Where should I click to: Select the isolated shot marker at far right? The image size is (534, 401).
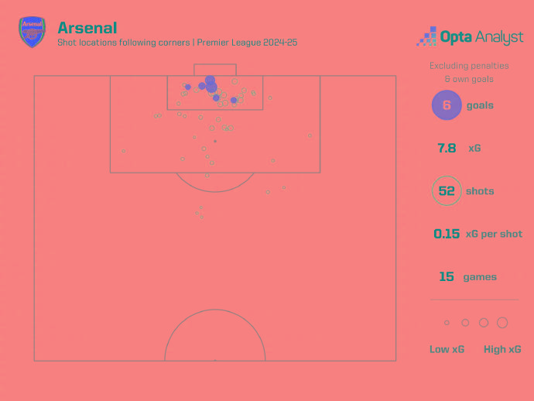(x=310, y=135)
